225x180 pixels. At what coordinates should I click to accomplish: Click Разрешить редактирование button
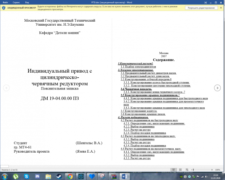pos(201,8)
